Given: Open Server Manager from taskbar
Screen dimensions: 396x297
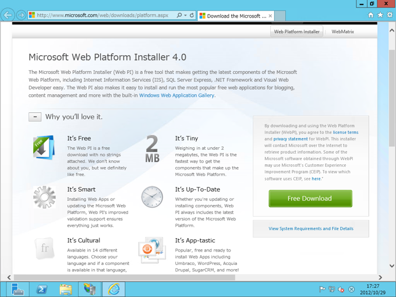Looking at the screenshot, I should (17, 289).
